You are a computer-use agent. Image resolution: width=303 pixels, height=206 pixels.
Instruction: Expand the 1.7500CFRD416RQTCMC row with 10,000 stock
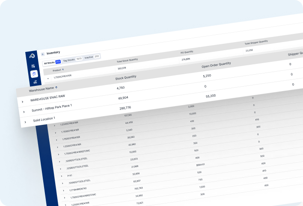point(58,154)
